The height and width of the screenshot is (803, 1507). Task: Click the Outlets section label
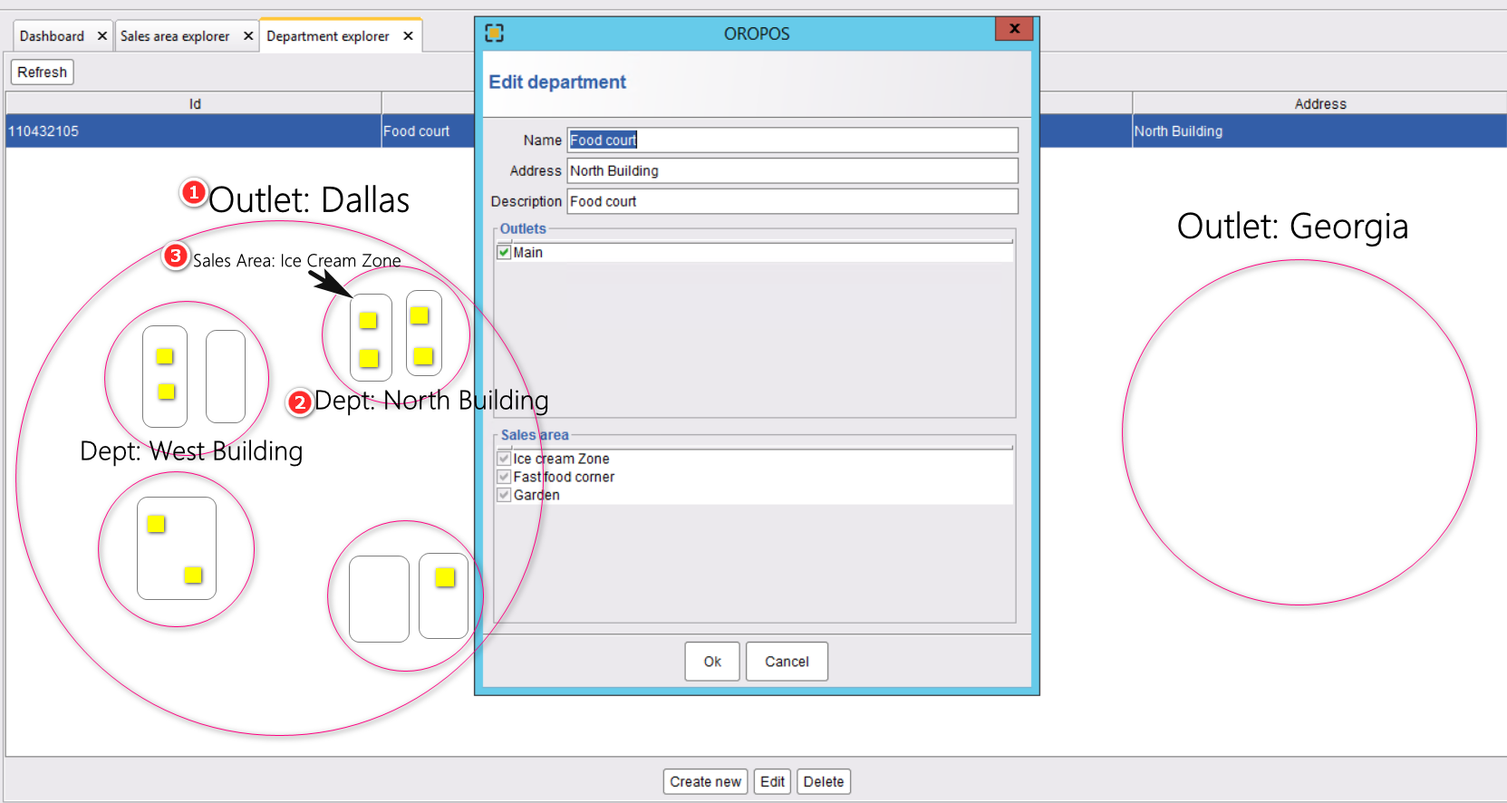click(x=523, y=229)
